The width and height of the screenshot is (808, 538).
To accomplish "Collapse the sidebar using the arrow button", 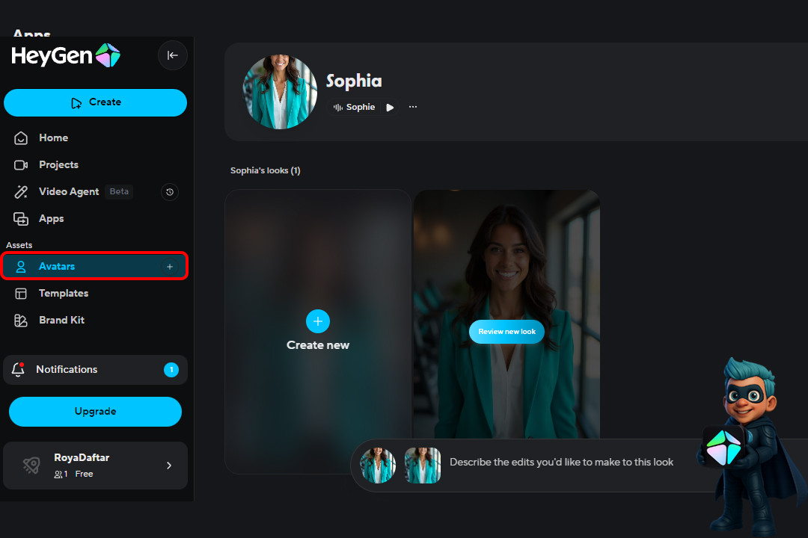I will [172, 55].
